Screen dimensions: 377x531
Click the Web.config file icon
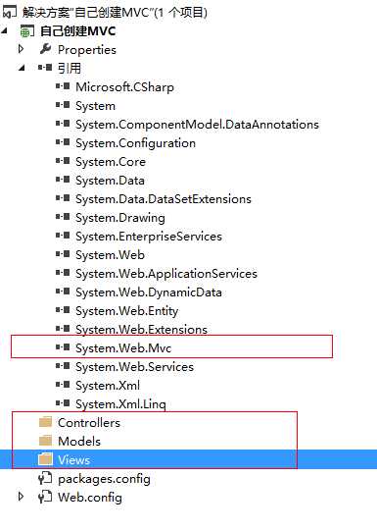(45, 497)
